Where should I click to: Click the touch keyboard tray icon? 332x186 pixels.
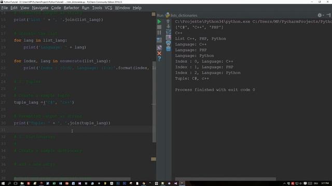(310, 183)
